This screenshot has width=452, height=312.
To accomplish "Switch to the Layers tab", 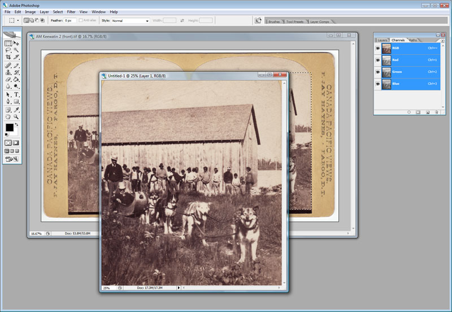I will tap(383, 40).
